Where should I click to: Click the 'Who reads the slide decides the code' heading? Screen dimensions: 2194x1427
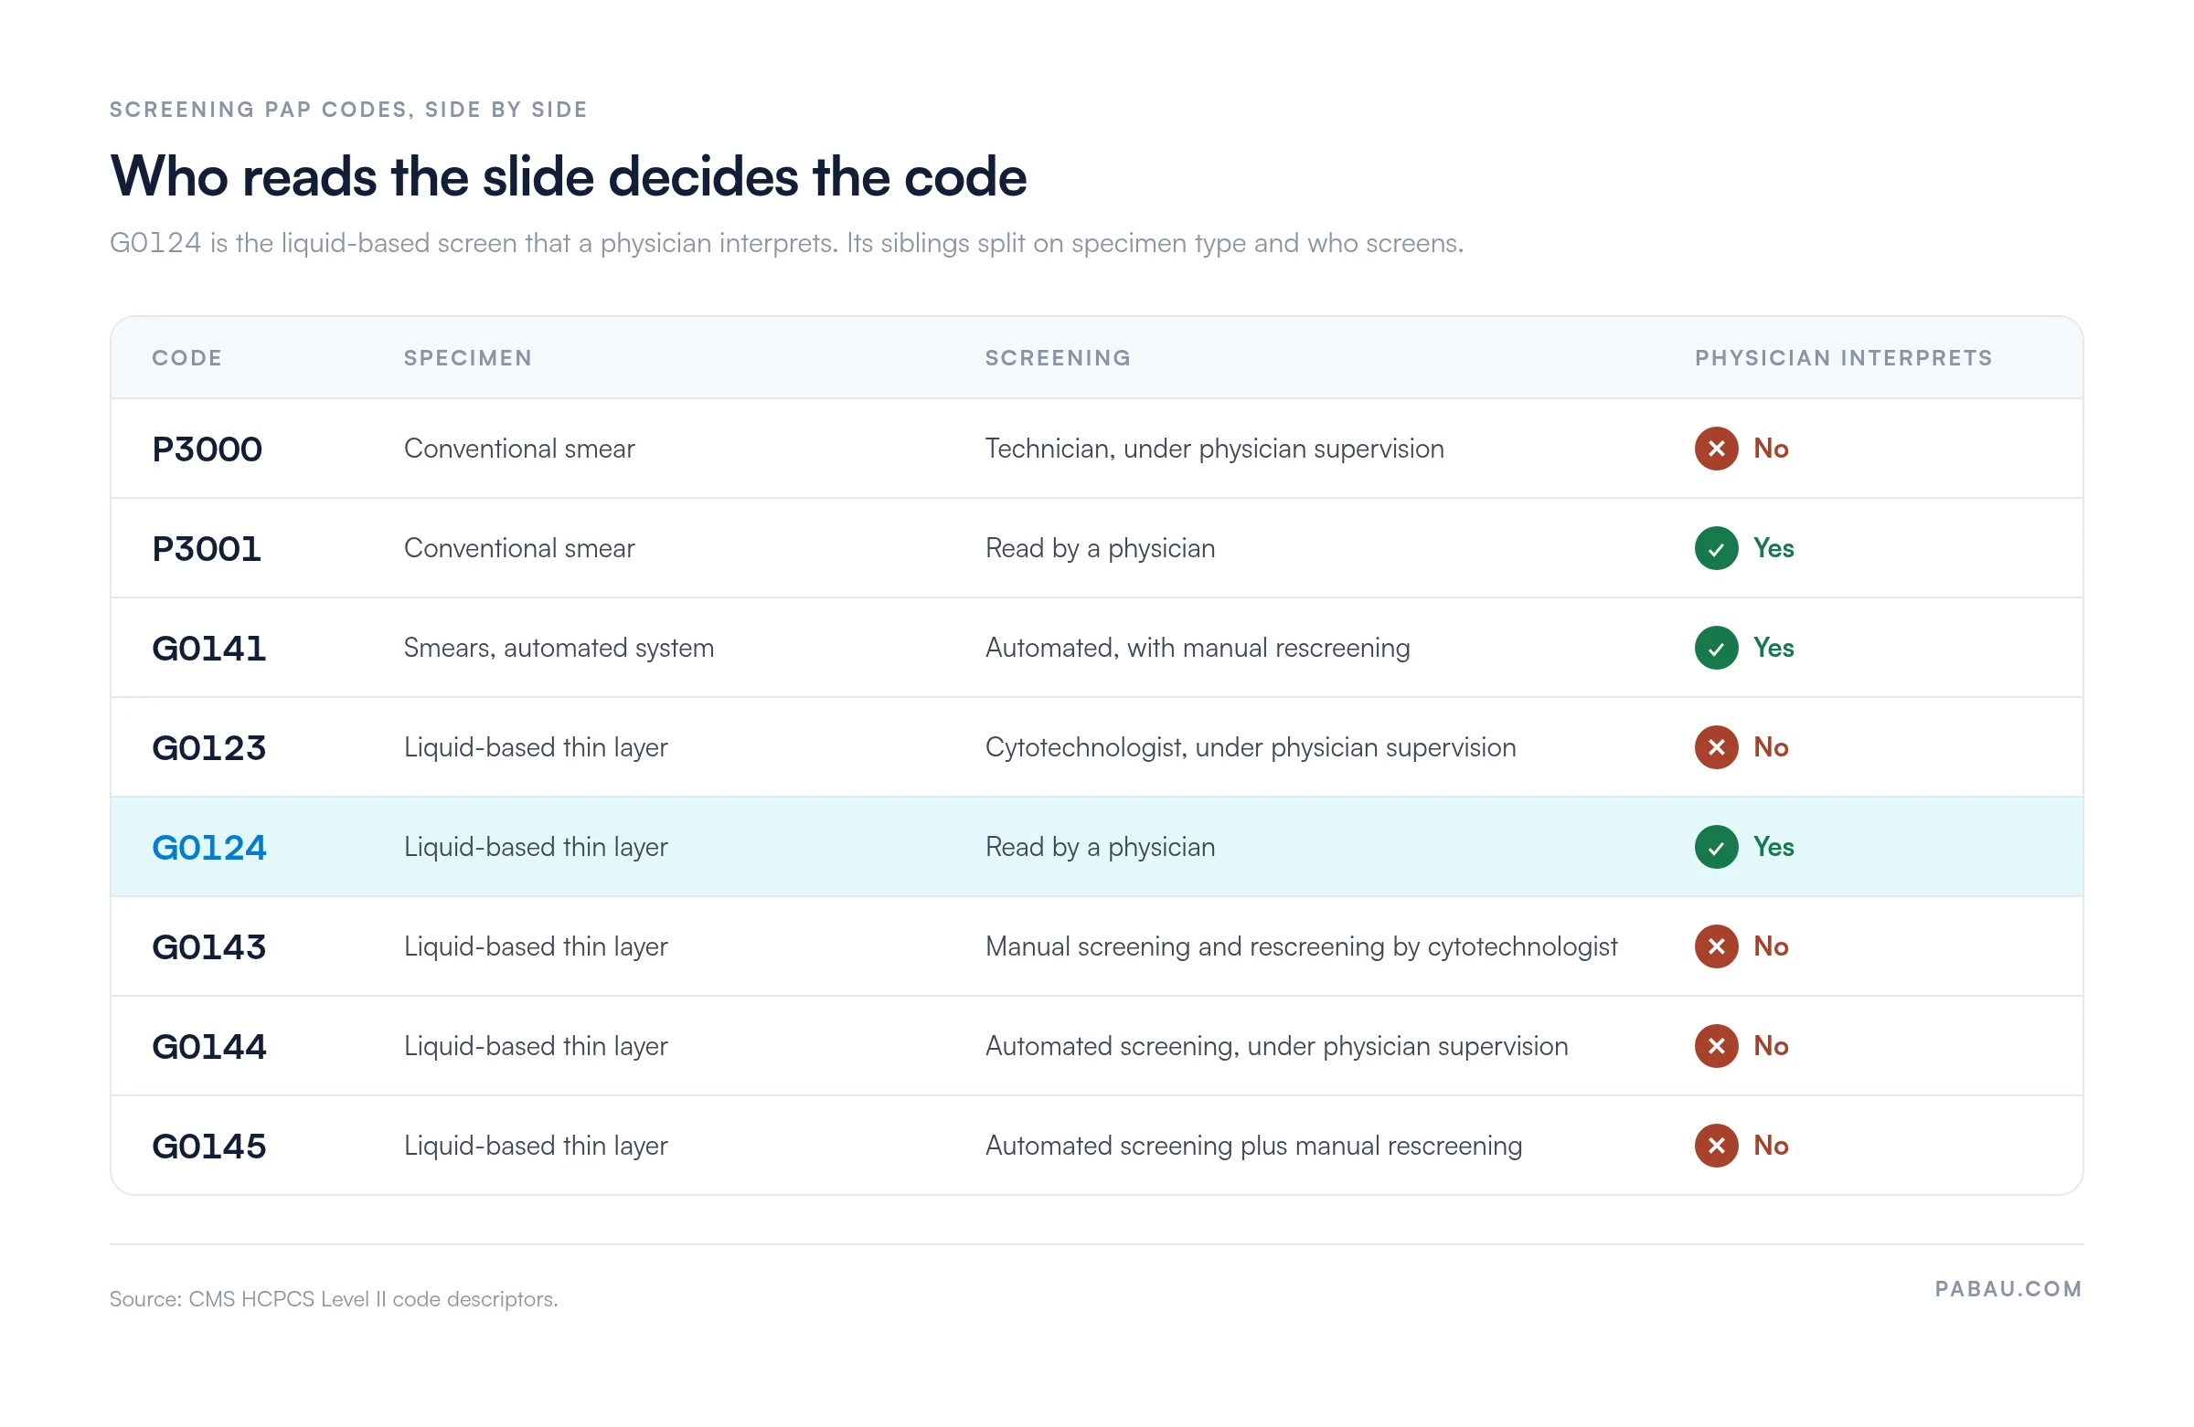(568, 175)
